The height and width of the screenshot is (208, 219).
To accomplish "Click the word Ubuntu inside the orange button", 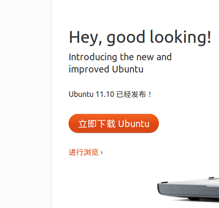I will tap(133, 124).
